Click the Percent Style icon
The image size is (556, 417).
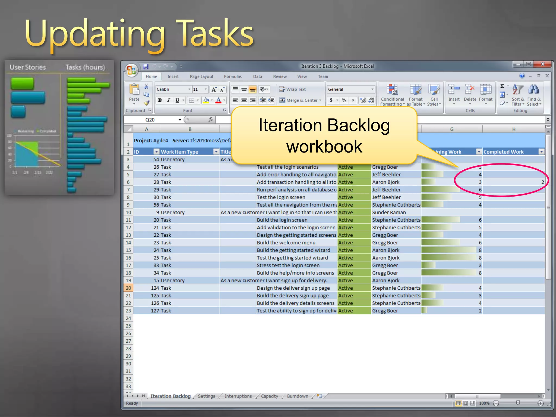pos(344,100)
